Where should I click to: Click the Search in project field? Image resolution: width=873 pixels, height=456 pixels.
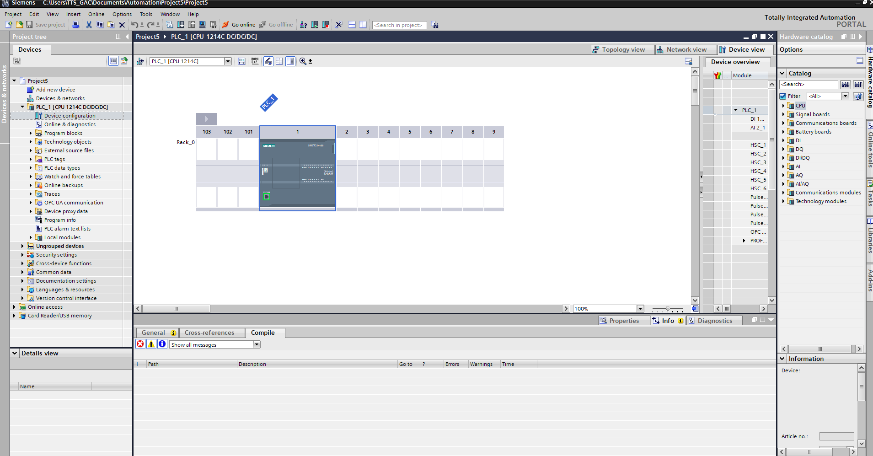click(x=399, y=25)
